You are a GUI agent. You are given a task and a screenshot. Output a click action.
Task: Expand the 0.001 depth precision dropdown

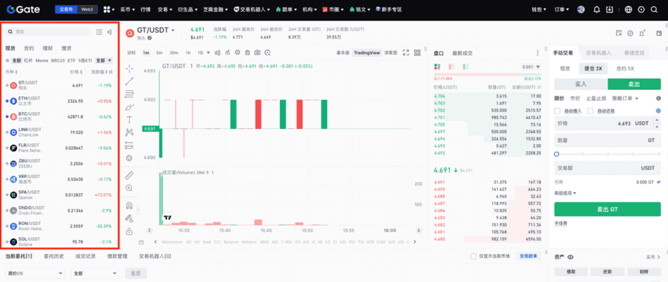[x=530, y=67]
